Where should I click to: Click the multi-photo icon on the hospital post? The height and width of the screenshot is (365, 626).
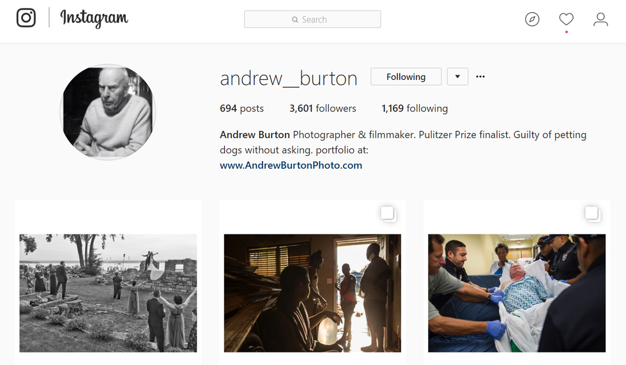(x=593, y=214)
